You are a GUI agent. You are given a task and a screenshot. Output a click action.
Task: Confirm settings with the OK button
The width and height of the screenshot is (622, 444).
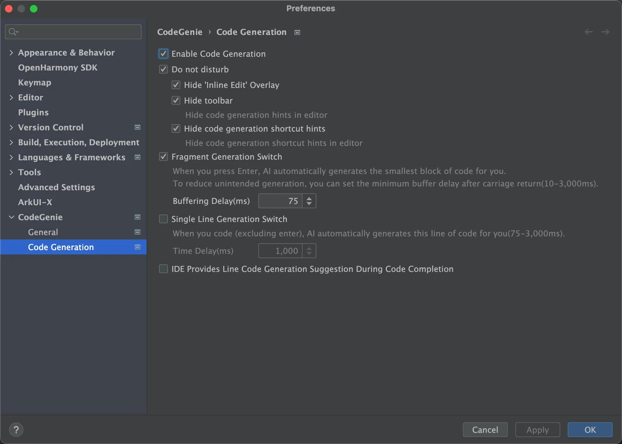click(590, 430)
